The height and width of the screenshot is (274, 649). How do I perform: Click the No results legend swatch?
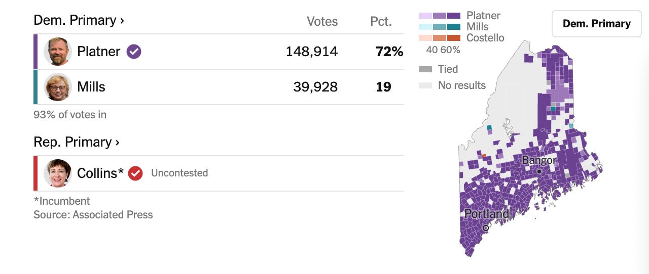coord(425,85)
